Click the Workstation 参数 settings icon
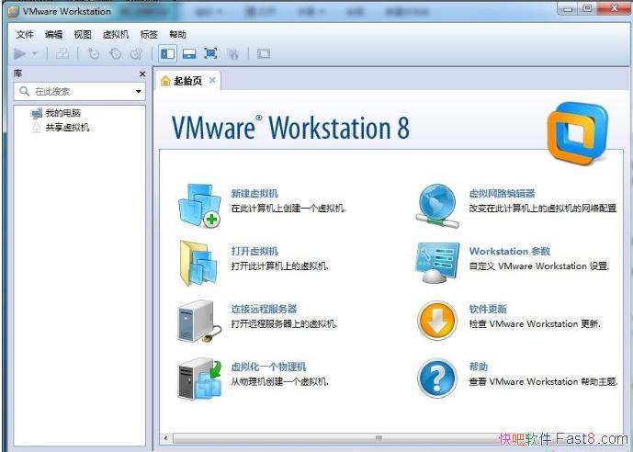Image resolution: width=633 pixels, height=452 pixels. [437, 263]
